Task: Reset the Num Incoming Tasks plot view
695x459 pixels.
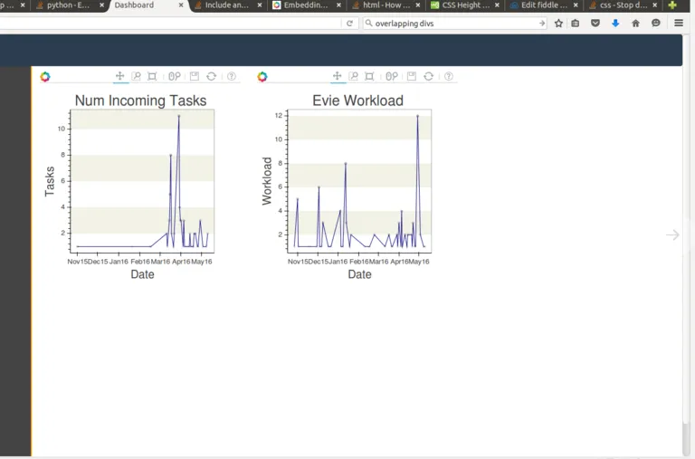Action: [212, 76]
